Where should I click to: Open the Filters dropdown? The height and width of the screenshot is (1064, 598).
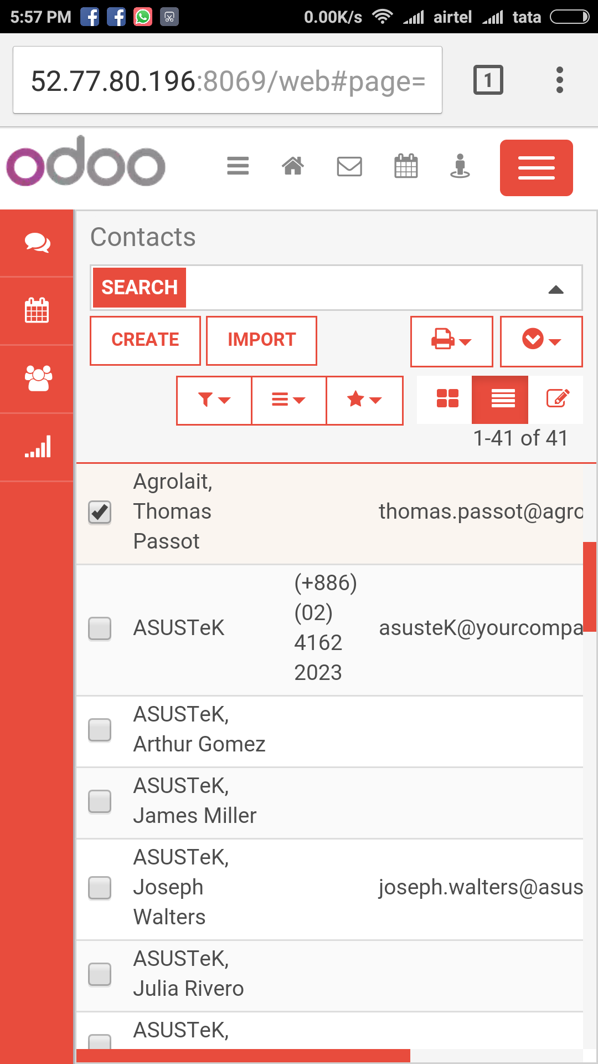tap(214, 401)
